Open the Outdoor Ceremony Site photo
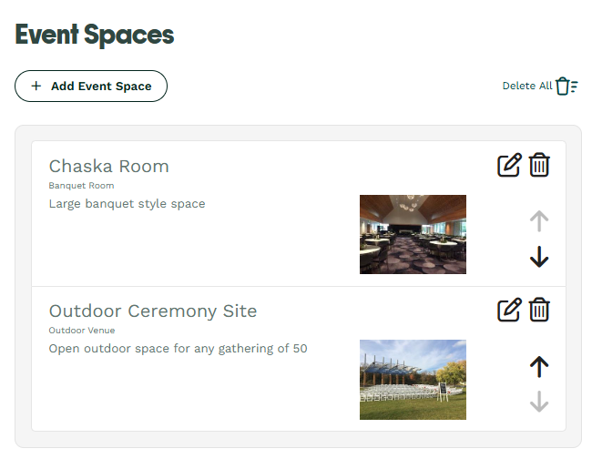 pyautogui.click(x=413, y=380)
